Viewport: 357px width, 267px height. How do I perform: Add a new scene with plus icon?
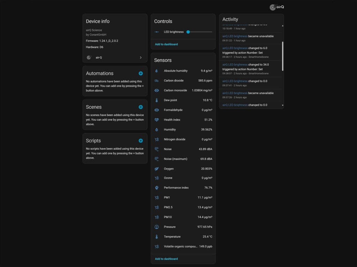[x=140, y=107]
